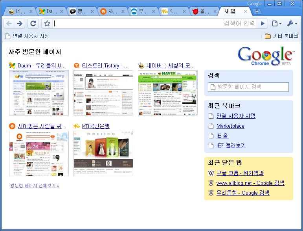Click the back navigation arrow
303x231 pixels.
pyautogui.click(x=9, y=24)
